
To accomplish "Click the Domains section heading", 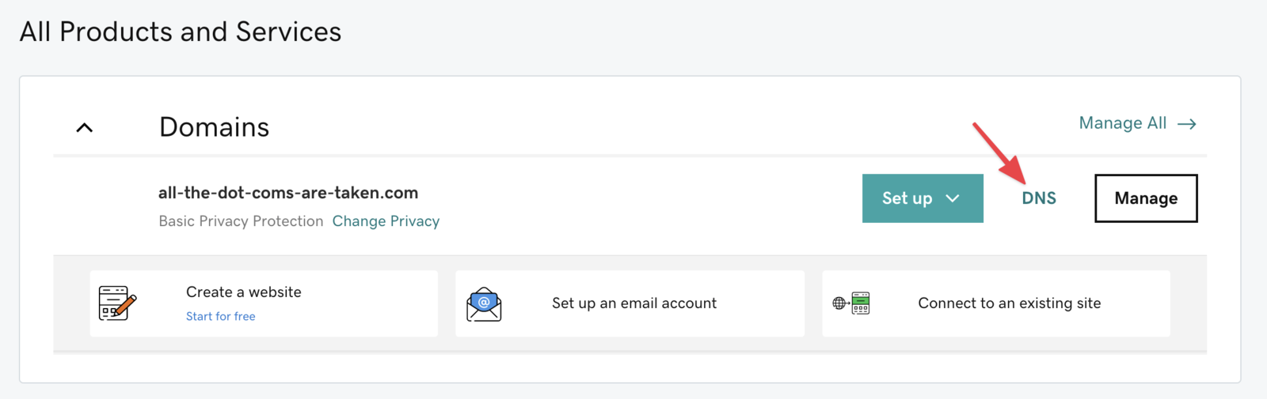I will click(214, 127).
